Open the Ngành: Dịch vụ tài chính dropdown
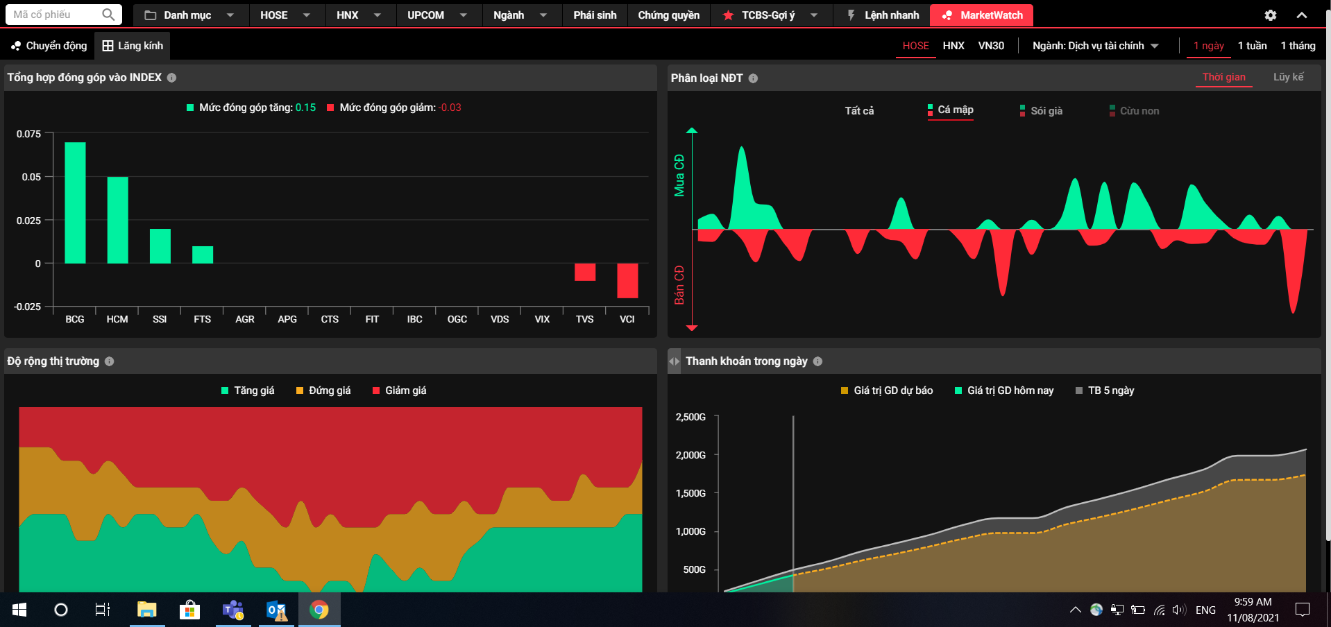 pyautogui.click(x=1095, y=46)
